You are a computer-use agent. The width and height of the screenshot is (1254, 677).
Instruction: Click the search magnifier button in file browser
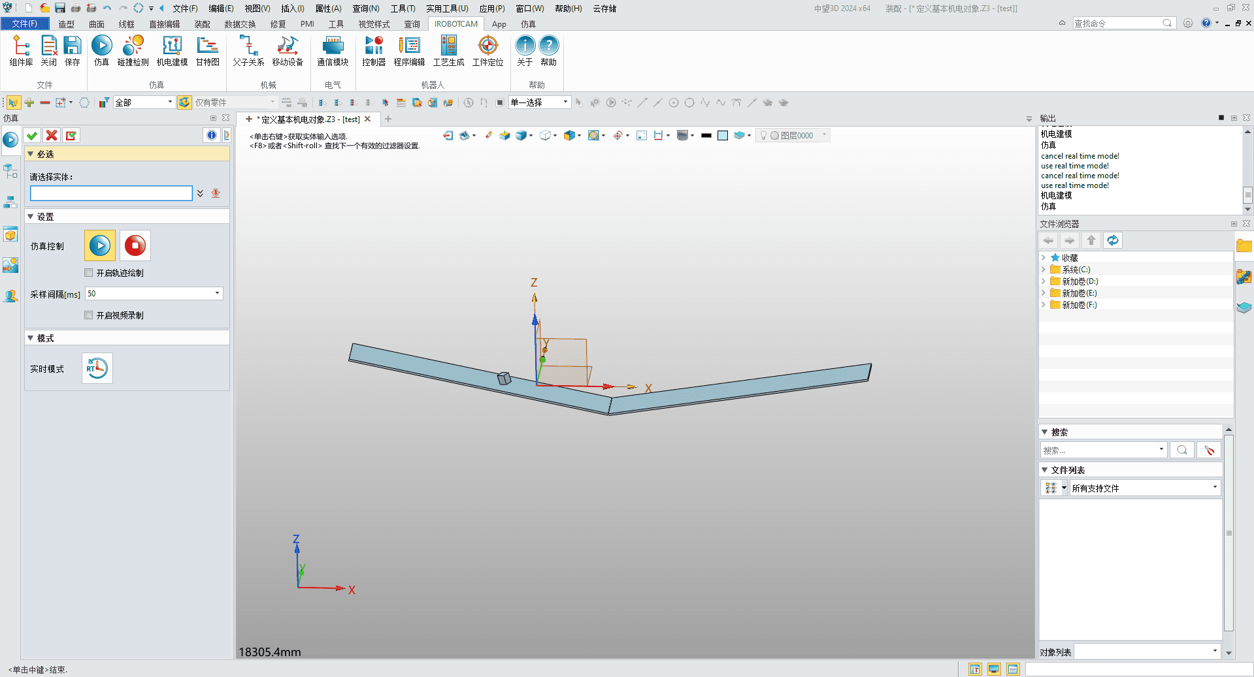tap(1182, 450)
